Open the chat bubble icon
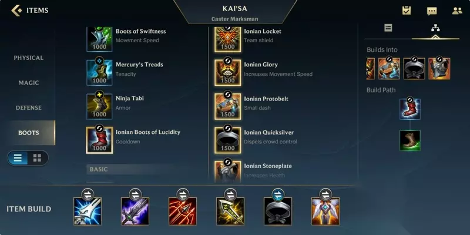This screenshot has width=470, height=235. tap(432, 11)
